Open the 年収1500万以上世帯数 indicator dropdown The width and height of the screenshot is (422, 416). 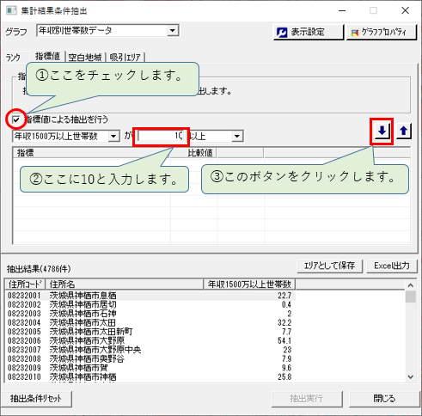point(113,136)
